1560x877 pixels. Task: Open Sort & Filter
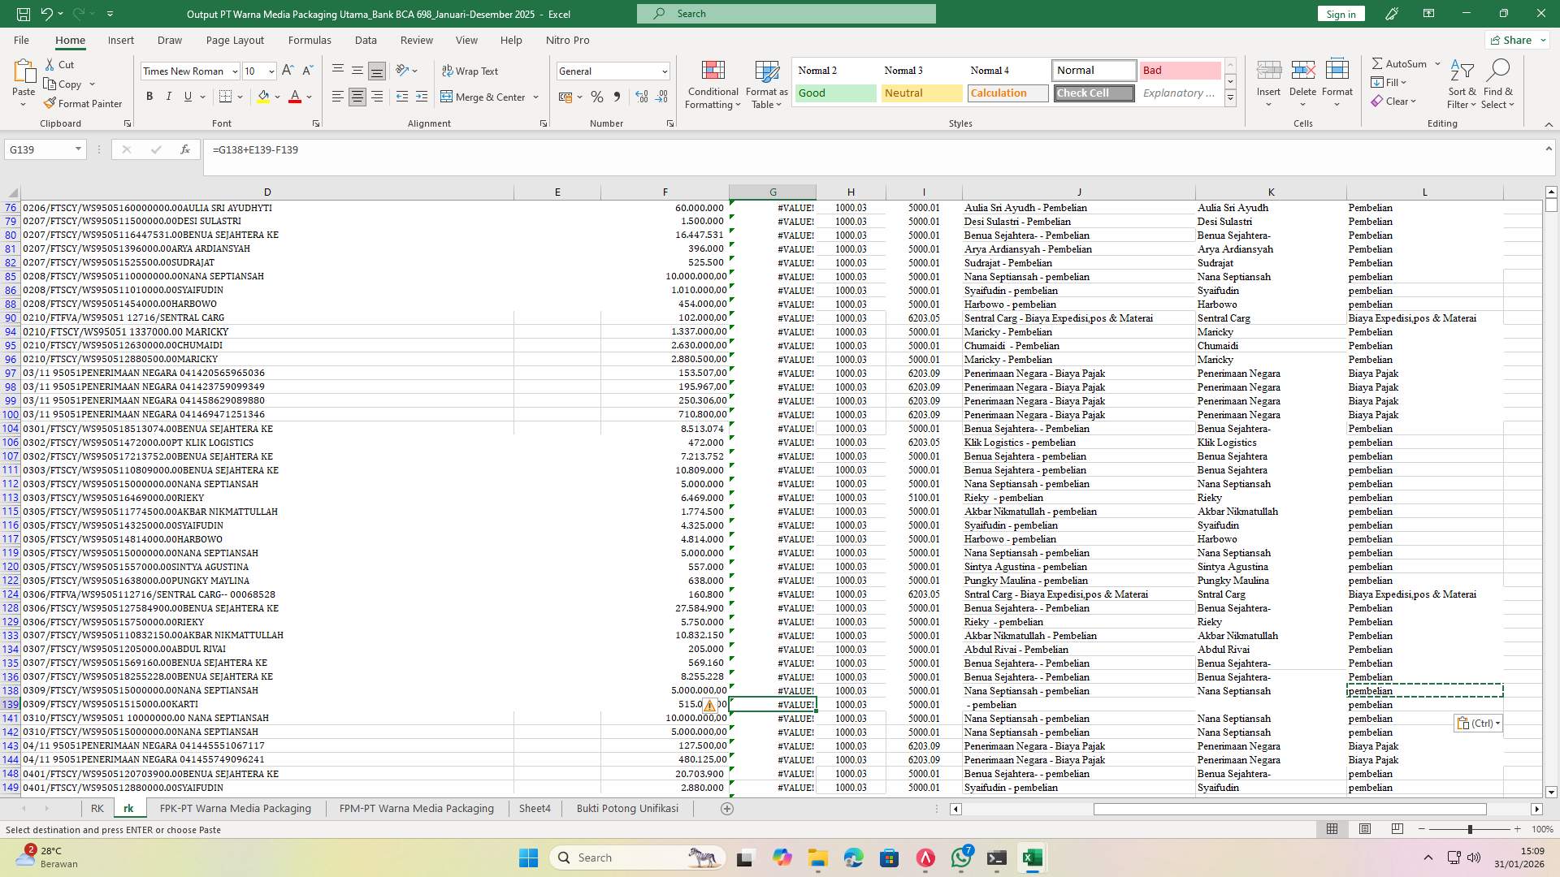click(1461, 84)
